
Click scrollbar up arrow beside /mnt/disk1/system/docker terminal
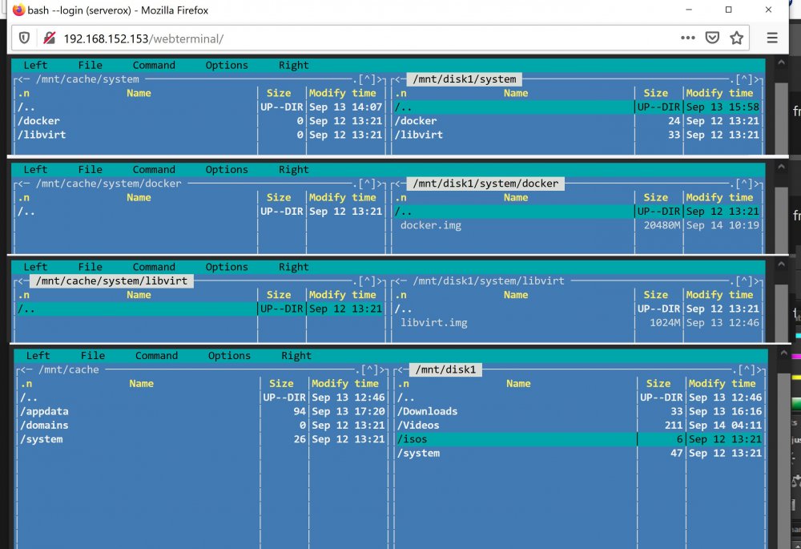tap(780, 167)
